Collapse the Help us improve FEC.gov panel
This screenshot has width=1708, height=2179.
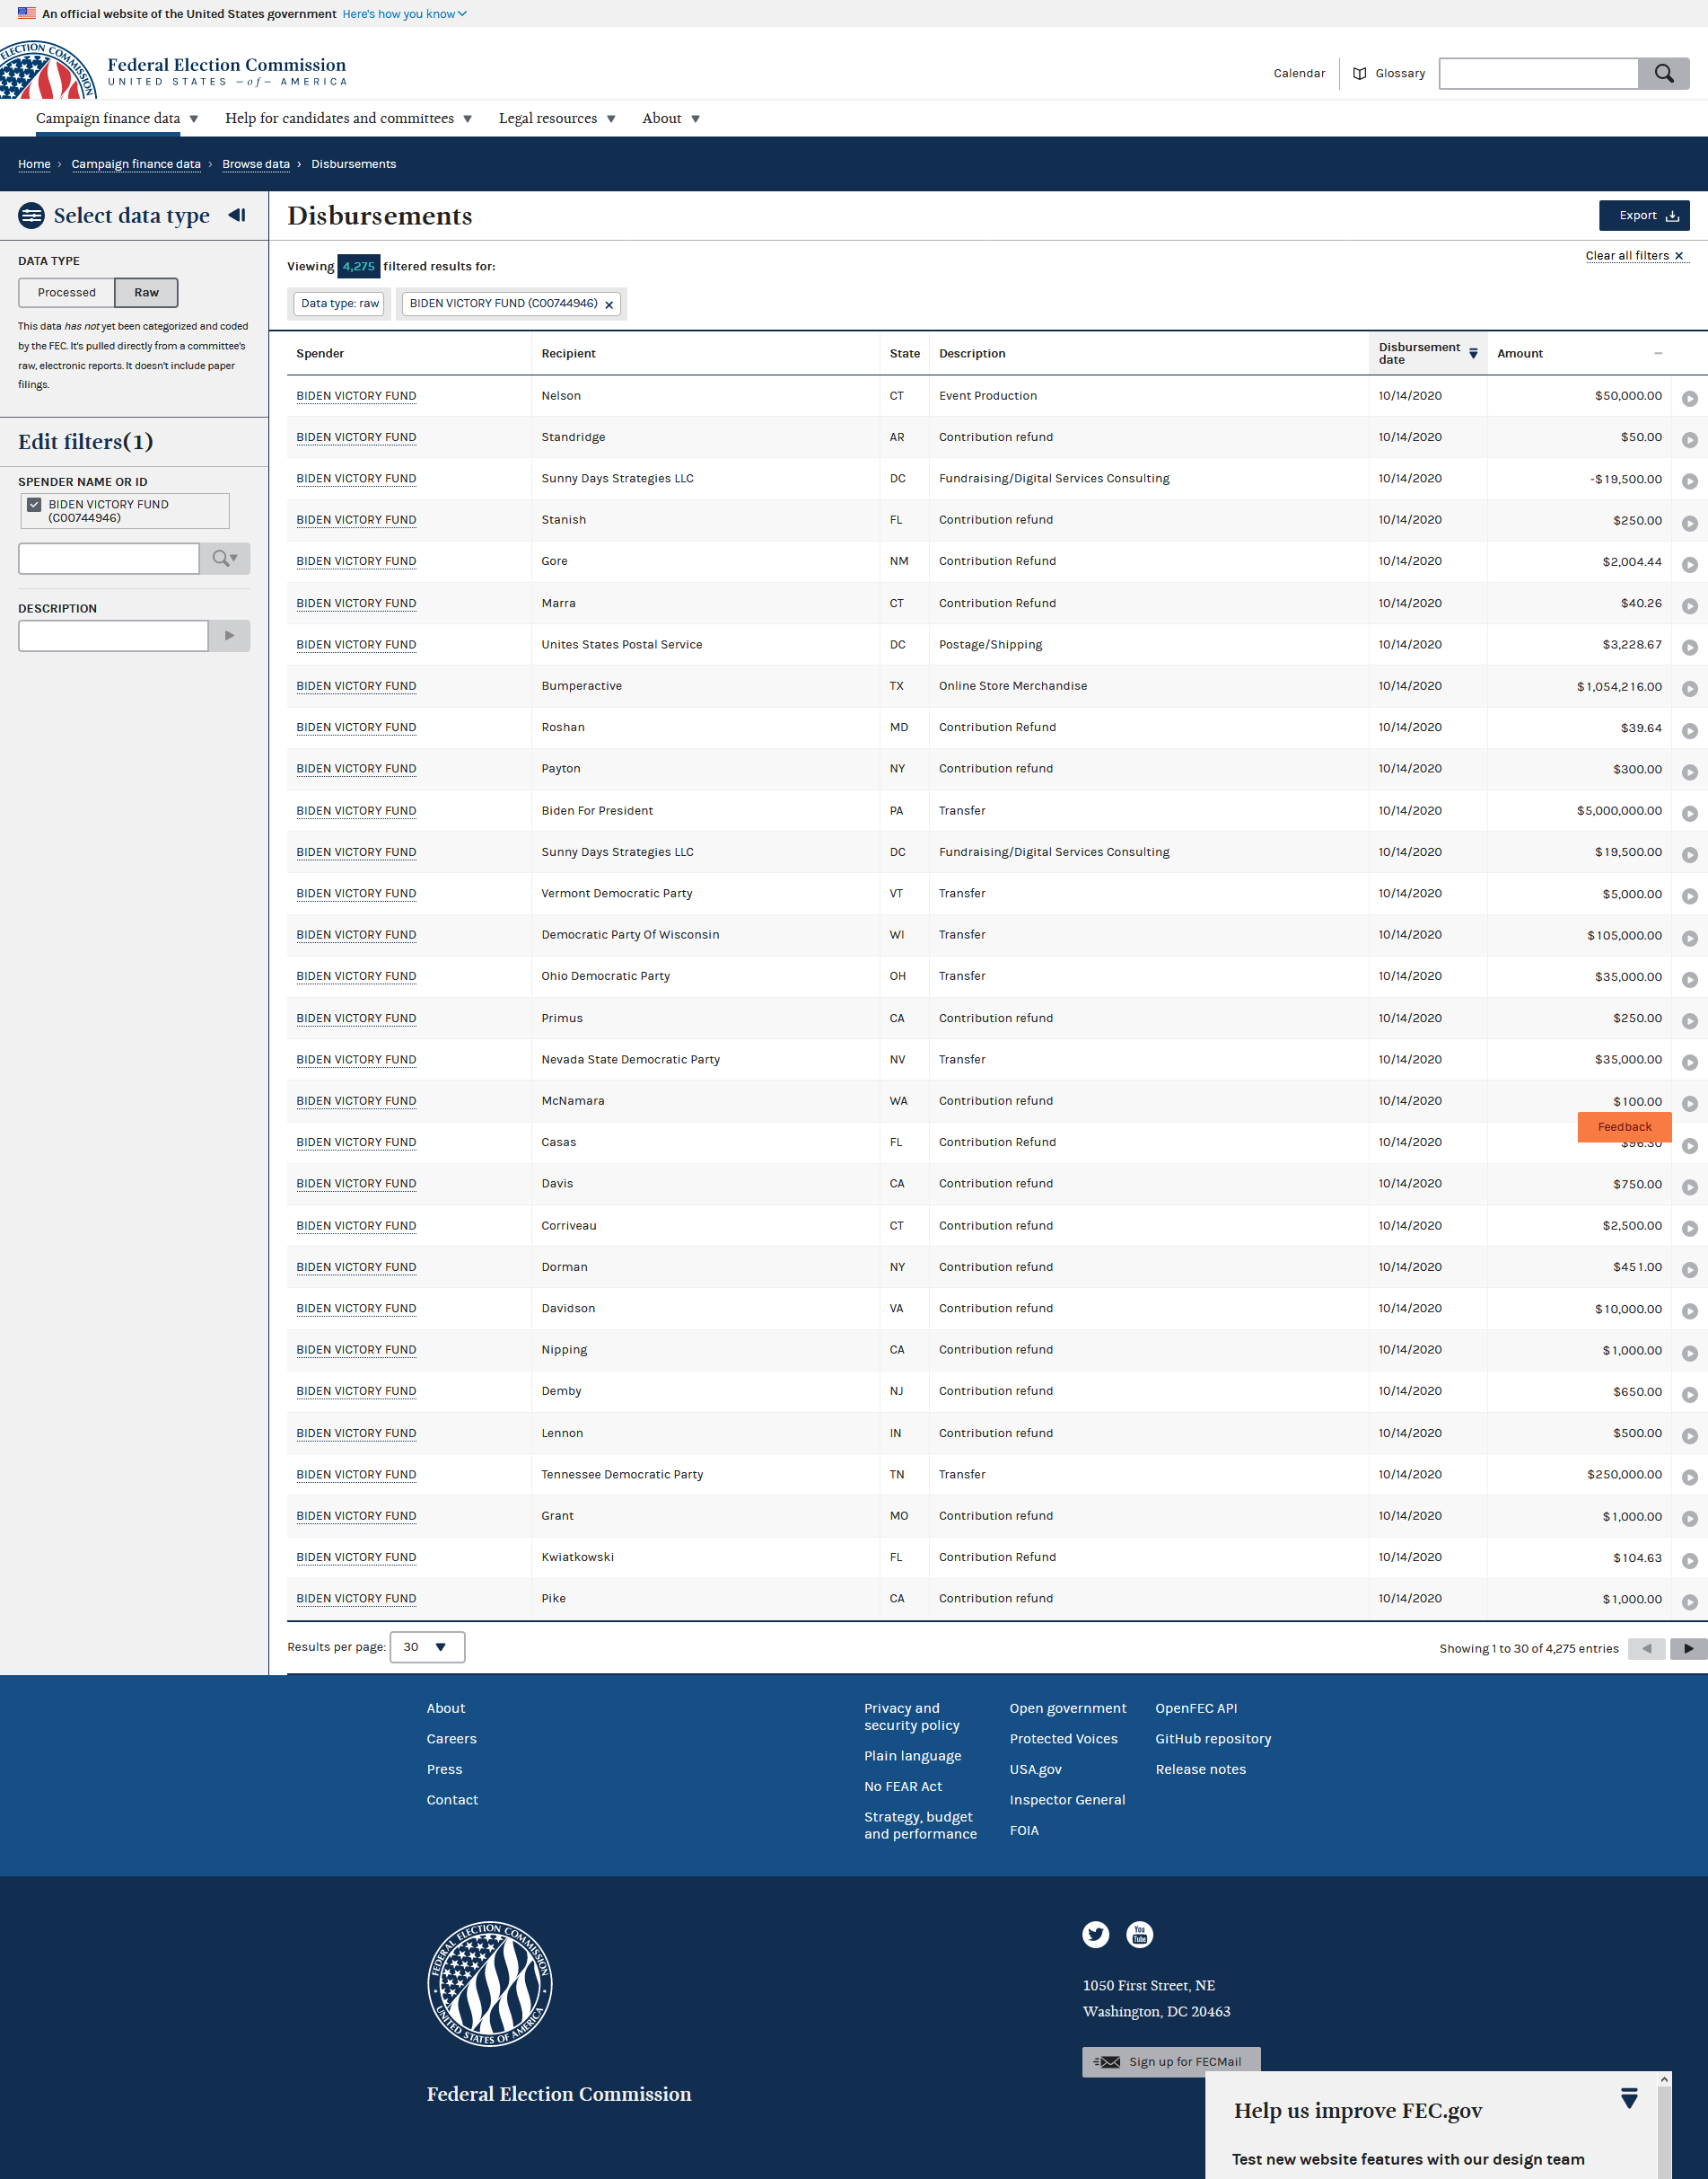[1629, 2098]
